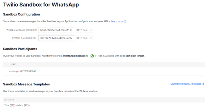Image resolution: width=212 pixels, height=108 pixels.
Task: Click chevron arrow in message comes in row
Action: click(91, 30)
